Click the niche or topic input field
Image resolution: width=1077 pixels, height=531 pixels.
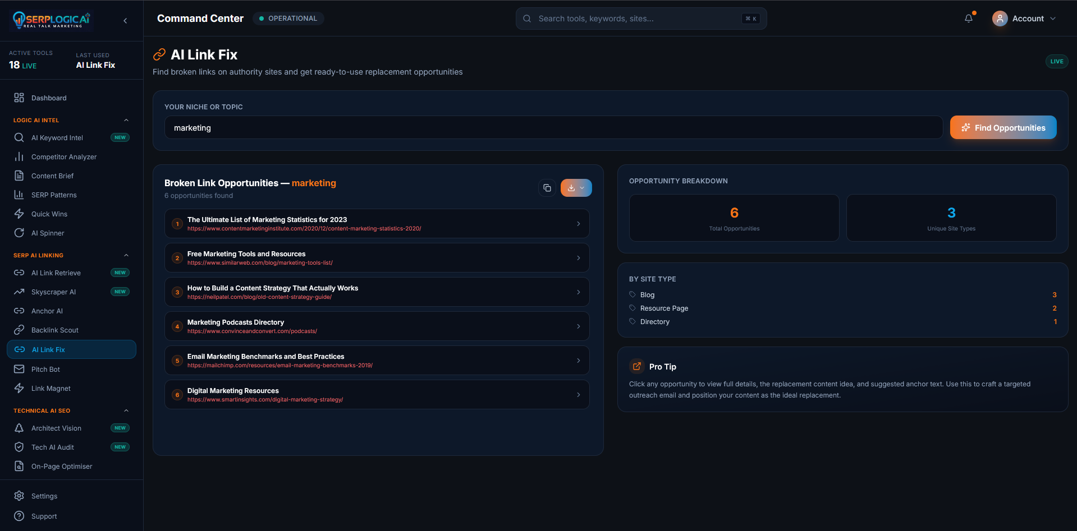(x=553, y=127)
